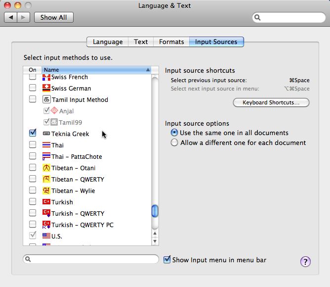Toggle Show Input menu in menu bar
The width and height of the screenshot is (330, 287).
tap(167, 260)
